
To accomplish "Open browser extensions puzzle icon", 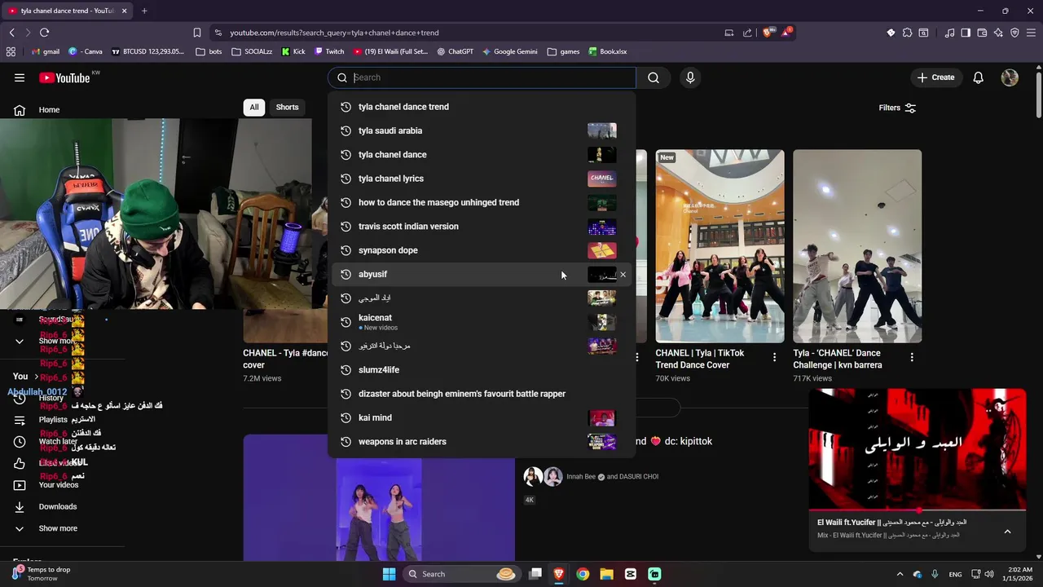I will [907, 33].
